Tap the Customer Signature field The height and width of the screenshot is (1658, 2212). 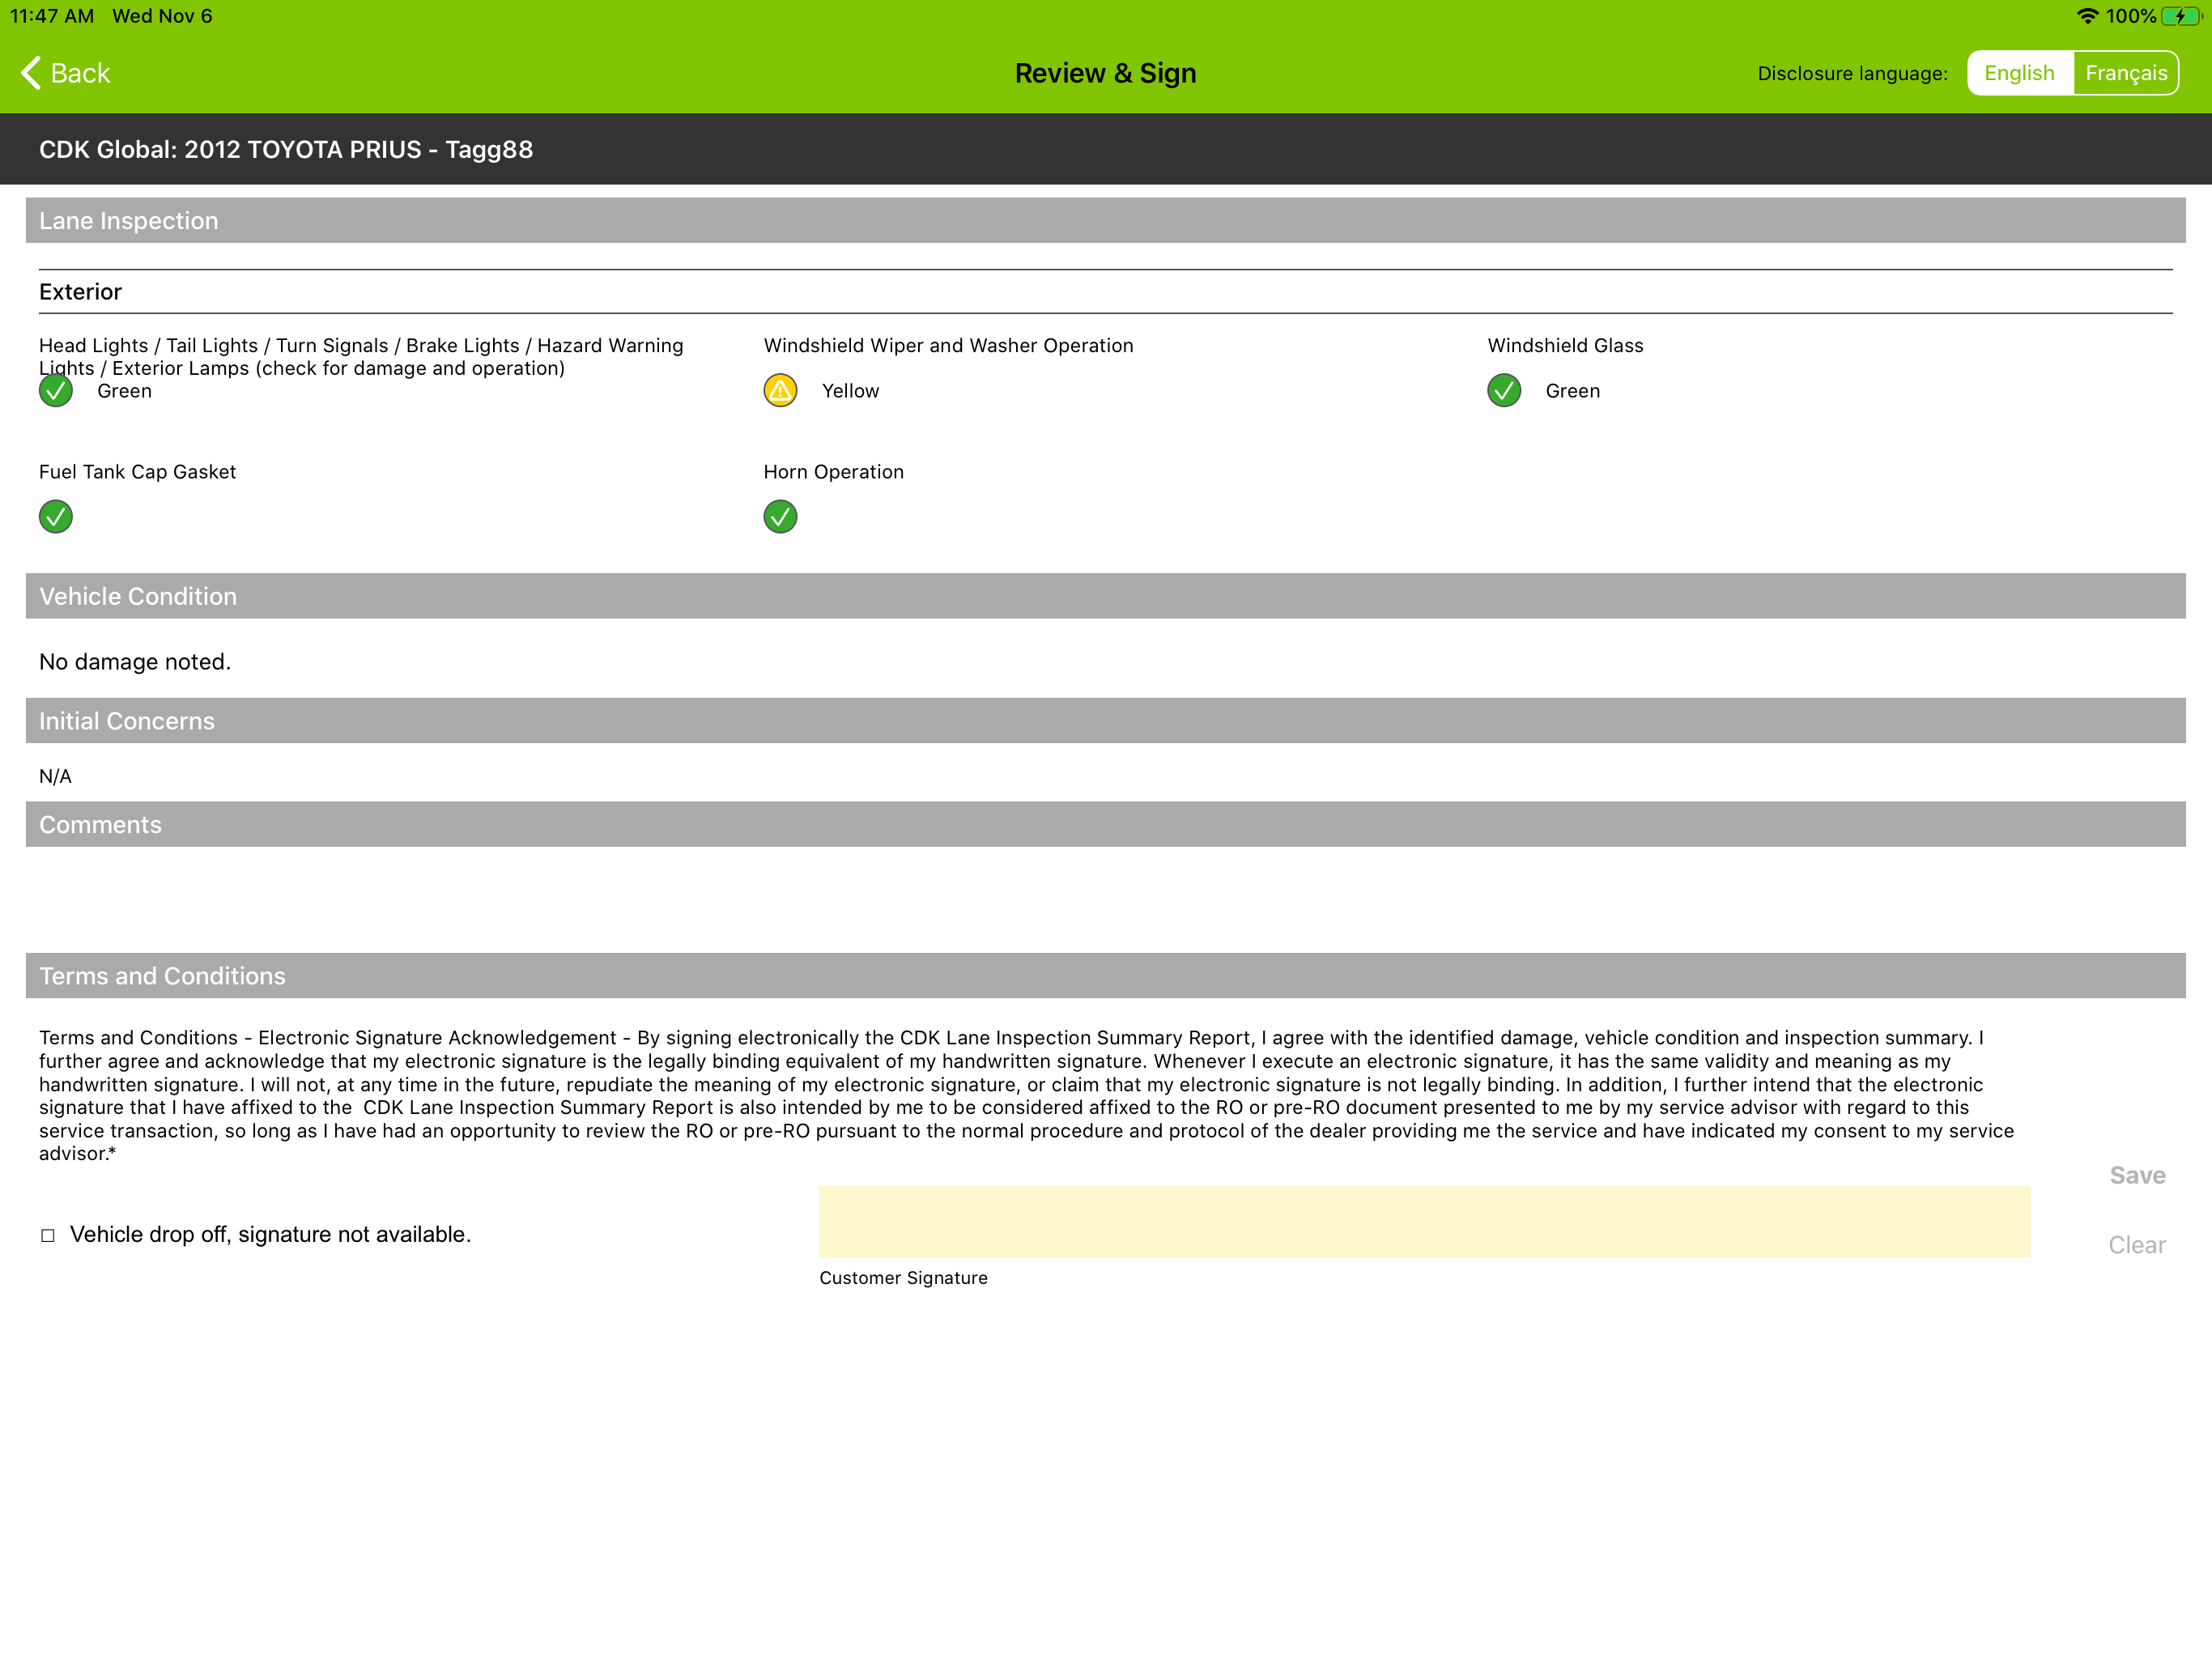(1424, 1221)
